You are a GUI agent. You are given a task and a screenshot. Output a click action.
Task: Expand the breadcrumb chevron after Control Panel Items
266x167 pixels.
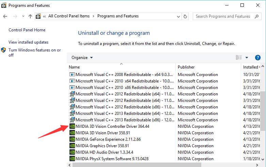93,16
